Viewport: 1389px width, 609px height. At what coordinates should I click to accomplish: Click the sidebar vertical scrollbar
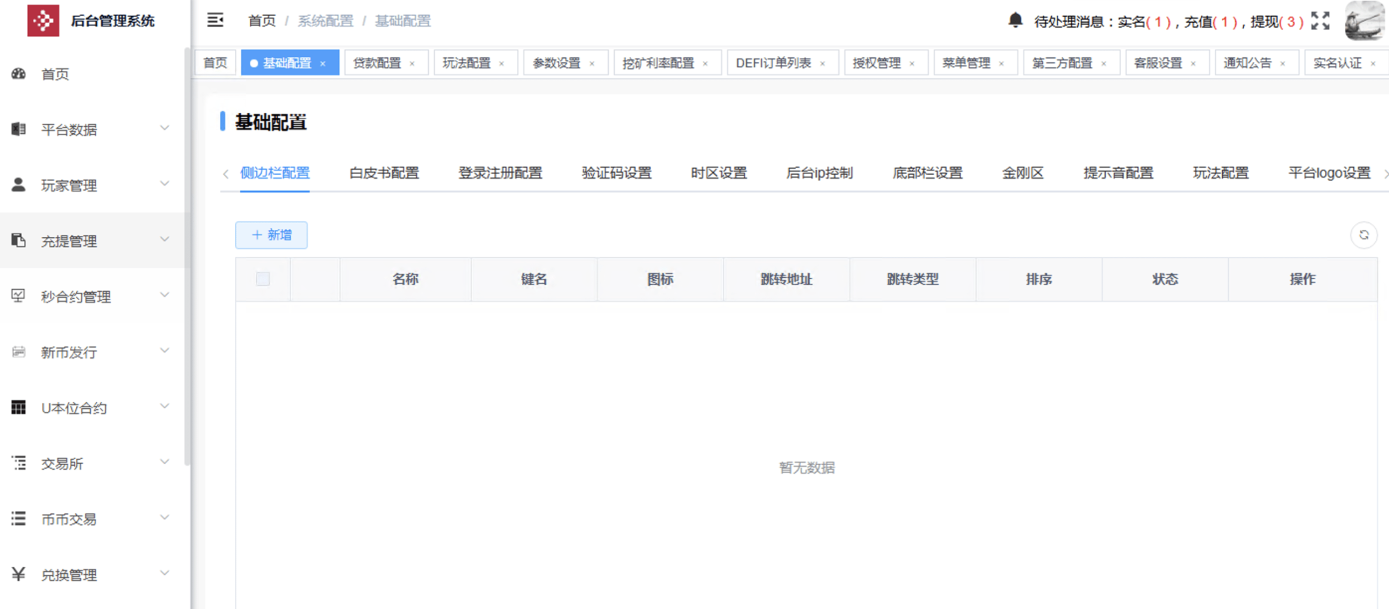point(187,257)
